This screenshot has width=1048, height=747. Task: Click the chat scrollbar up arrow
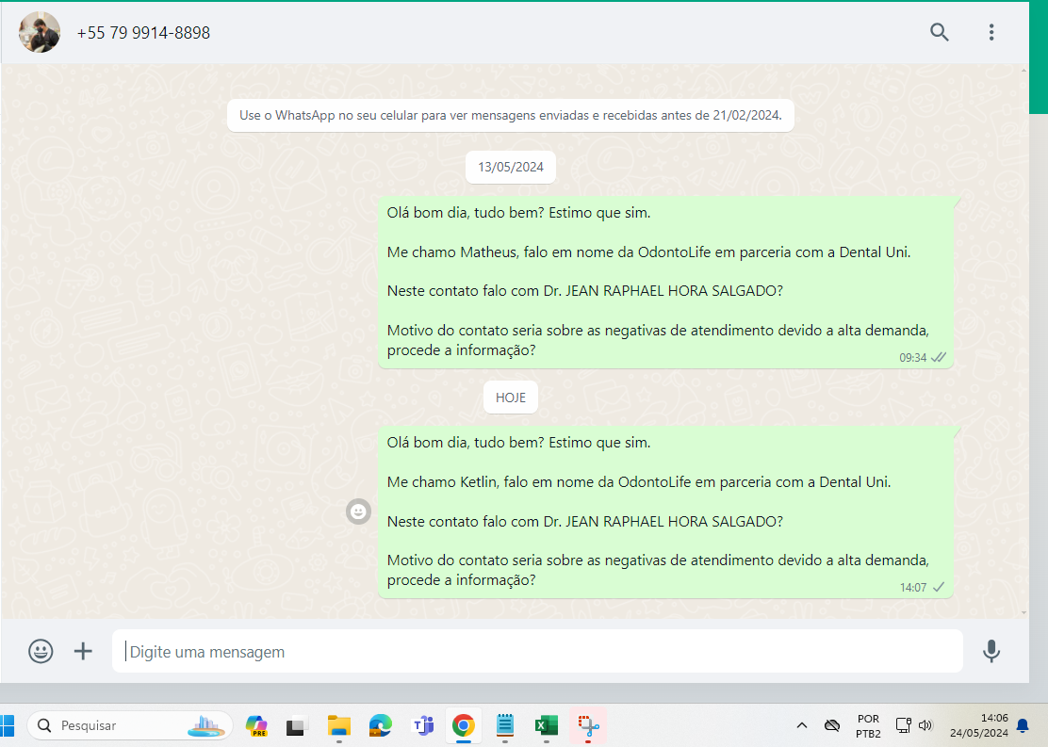coord(1023,70)
